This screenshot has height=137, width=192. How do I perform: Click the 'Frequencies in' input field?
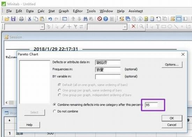click(108, 70)
